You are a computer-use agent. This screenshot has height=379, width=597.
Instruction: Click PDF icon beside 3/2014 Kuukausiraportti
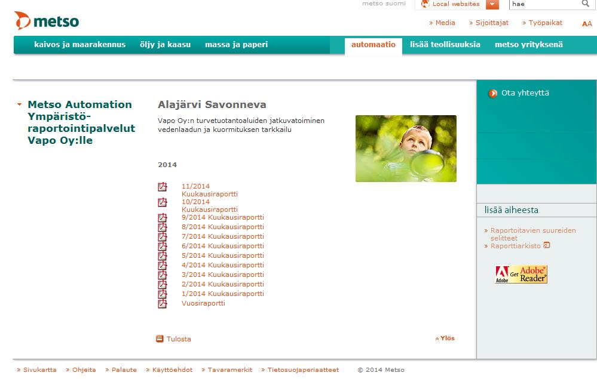point(163,275)
